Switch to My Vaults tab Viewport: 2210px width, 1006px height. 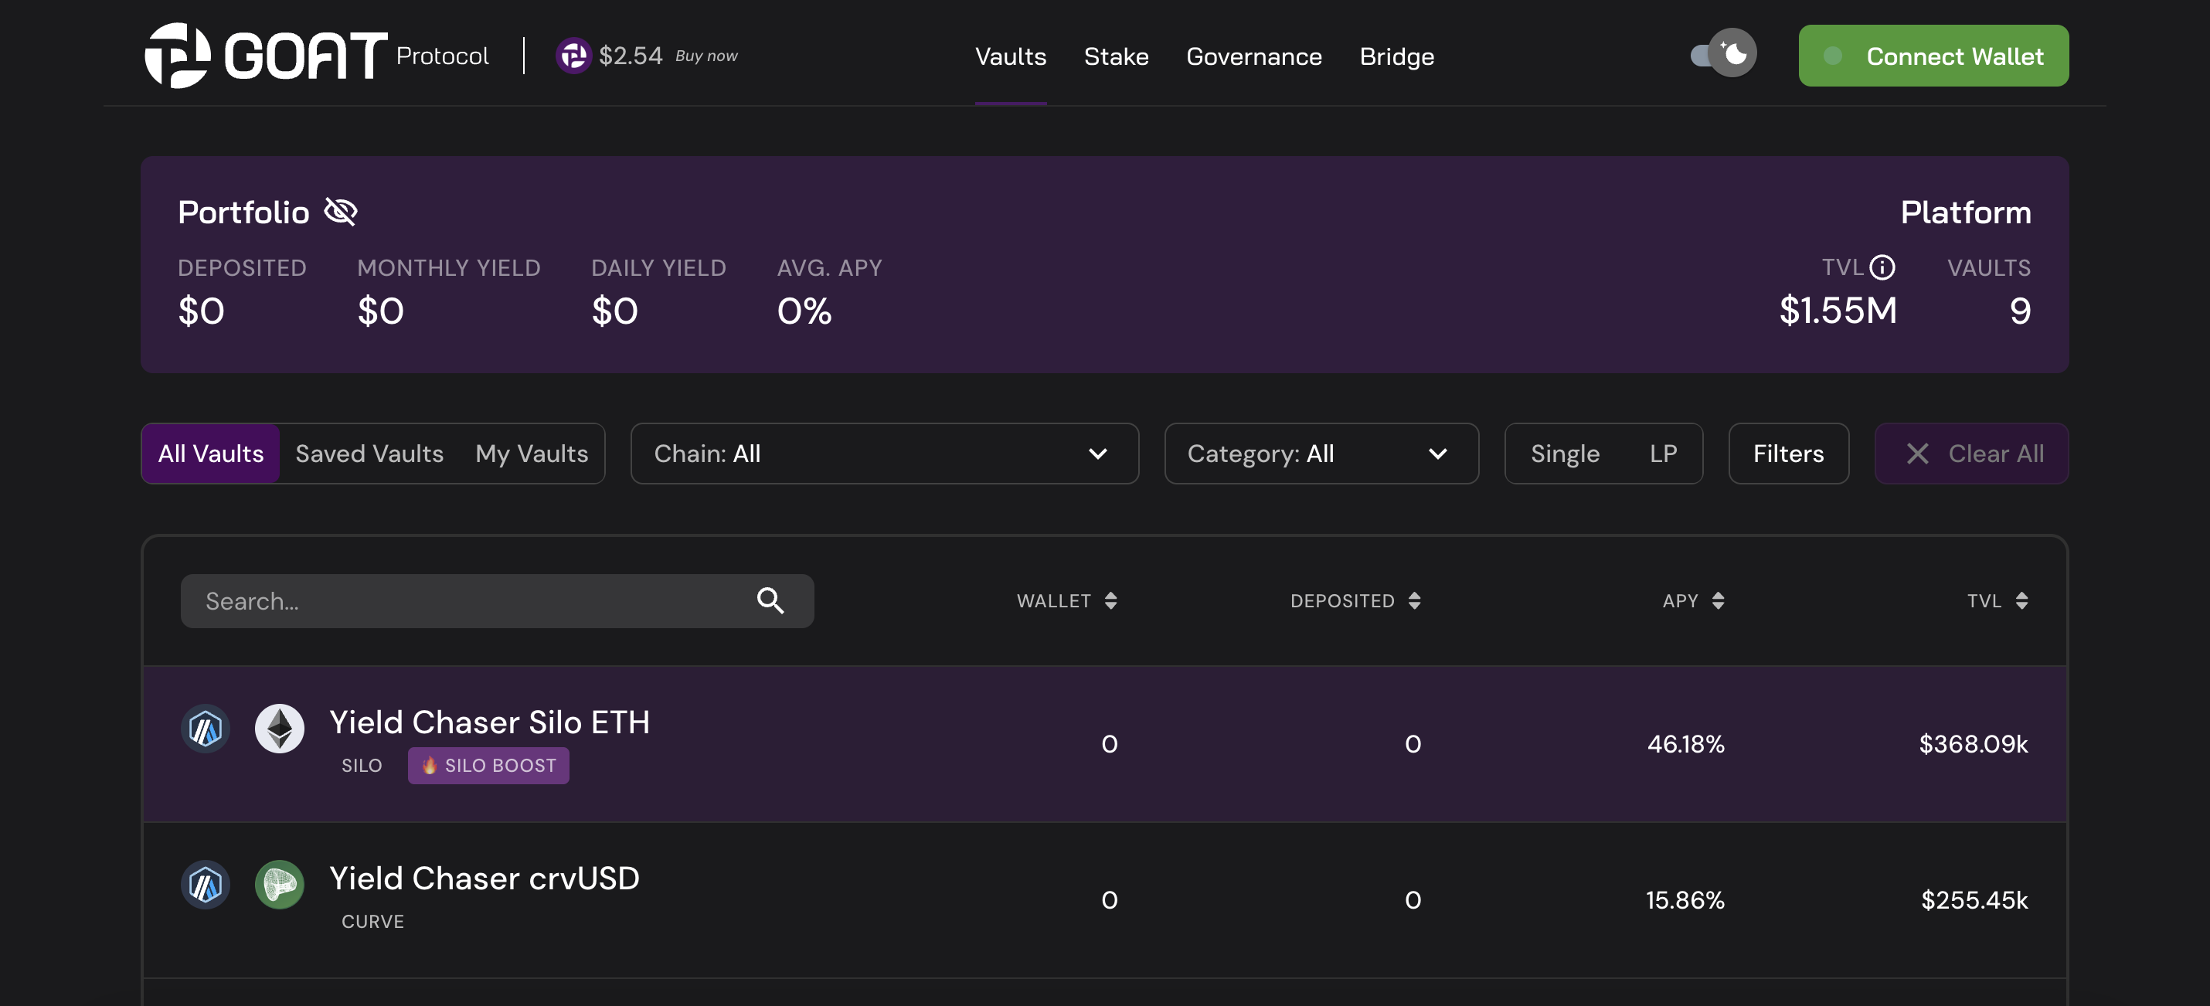(x=532, y=454)
